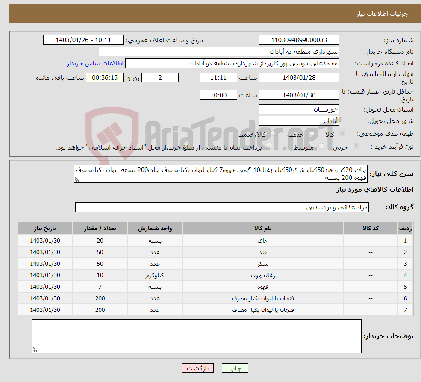Select the کالا radio button
The width and height of the screenshot is (421, 382).
(x=342, y=133)
